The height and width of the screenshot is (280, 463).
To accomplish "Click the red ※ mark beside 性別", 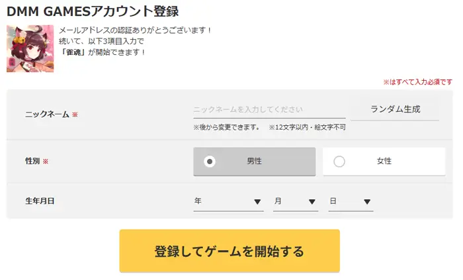I will tap(46, 162).
